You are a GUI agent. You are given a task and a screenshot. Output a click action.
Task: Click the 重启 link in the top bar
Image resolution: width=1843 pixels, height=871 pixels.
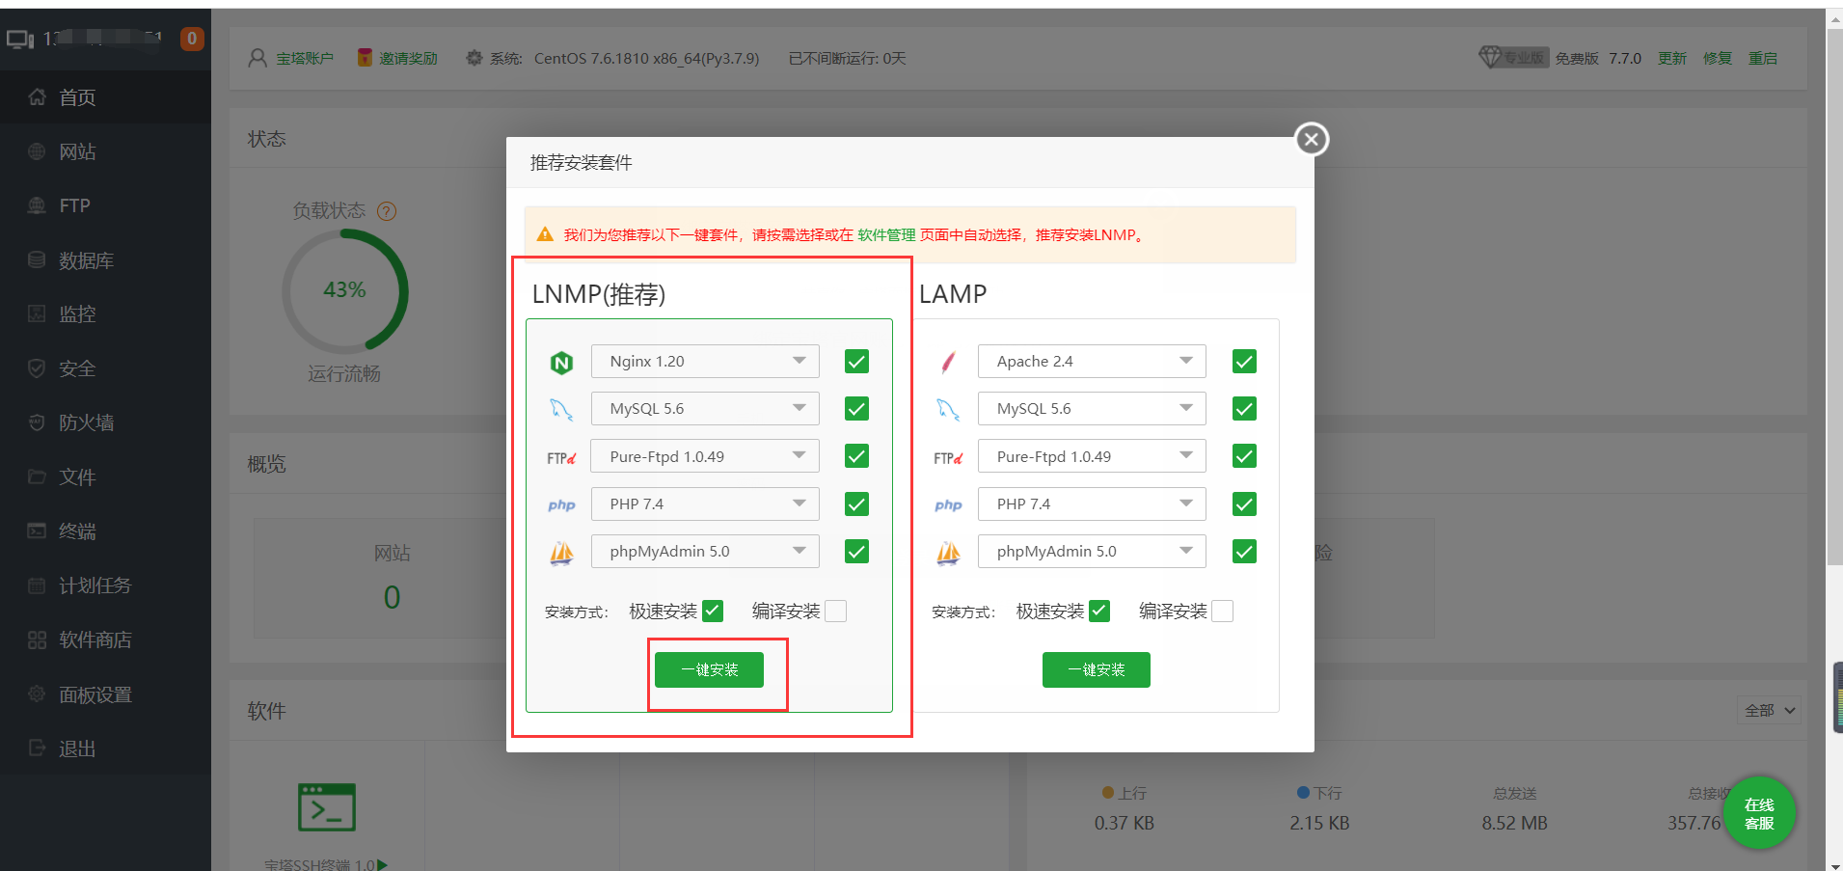(1763, 59)
